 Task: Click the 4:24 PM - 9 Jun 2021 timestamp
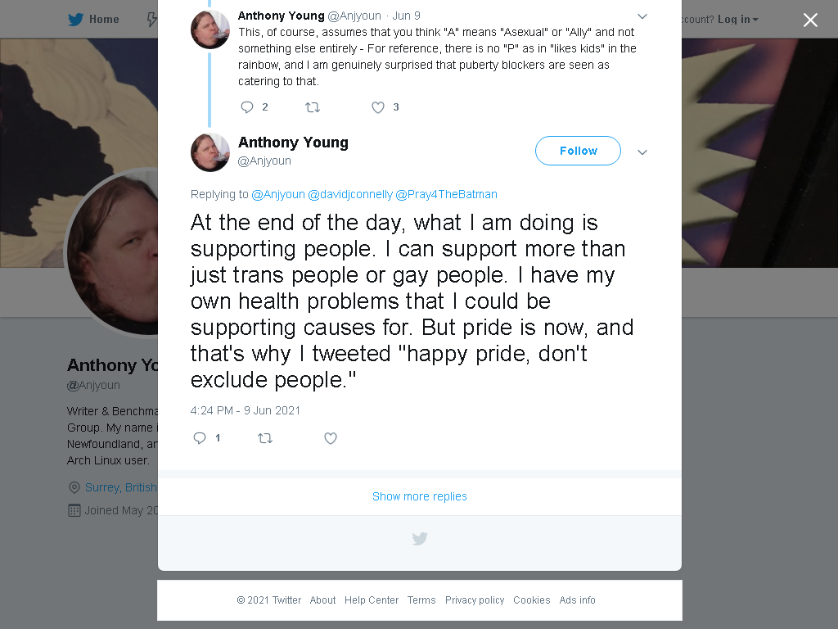pyautogui.click(x=246, y=410)
